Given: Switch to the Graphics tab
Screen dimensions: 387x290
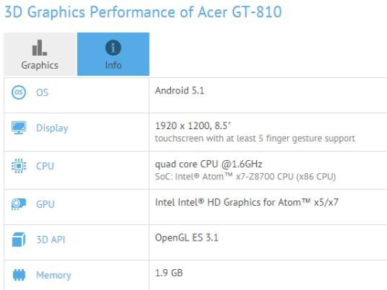Looking at the screenshot, I should point(40,54).
